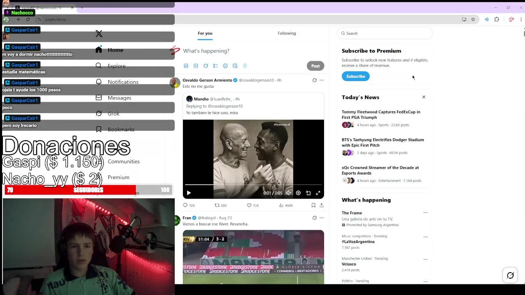Open Grok icon in sidebar
The height and width of the screenshot is (295, 525).
click(98, 113)
